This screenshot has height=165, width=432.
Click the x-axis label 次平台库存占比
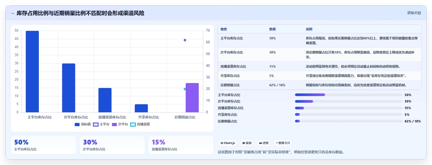[x=76, y=117]
